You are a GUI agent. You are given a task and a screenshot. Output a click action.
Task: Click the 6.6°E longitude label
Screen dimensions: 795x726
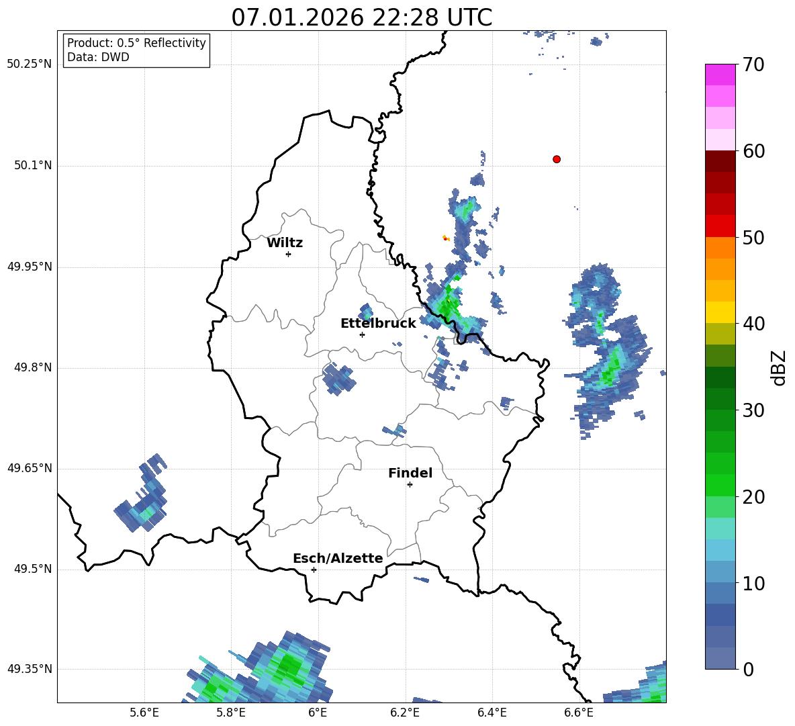point(579,713)
